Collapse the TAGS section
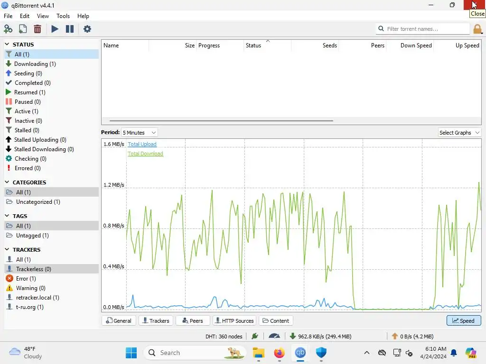Screen dimensions: 486x364 (x=7, y=216)
